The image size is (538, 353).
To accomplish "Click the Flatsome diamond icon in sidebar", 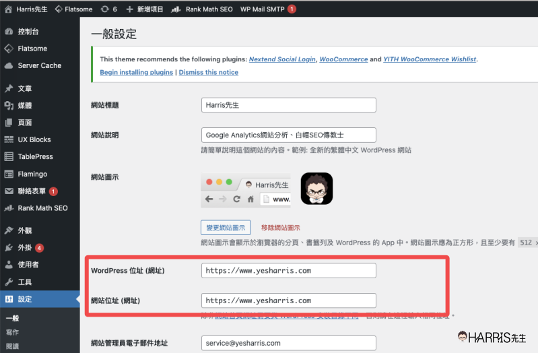I will pyautogui.click(x=9, y=49).
